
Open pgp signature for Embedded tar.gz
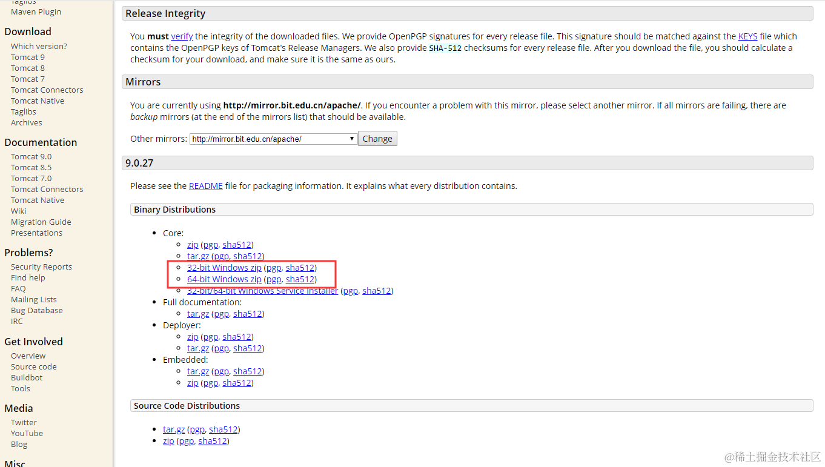pos(222,371)
